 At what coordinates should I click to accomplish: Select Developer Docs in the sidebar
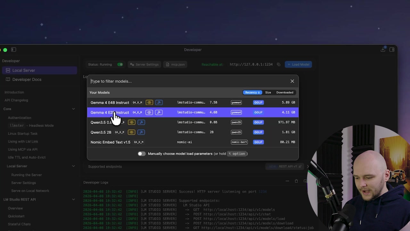pos(27,79)
